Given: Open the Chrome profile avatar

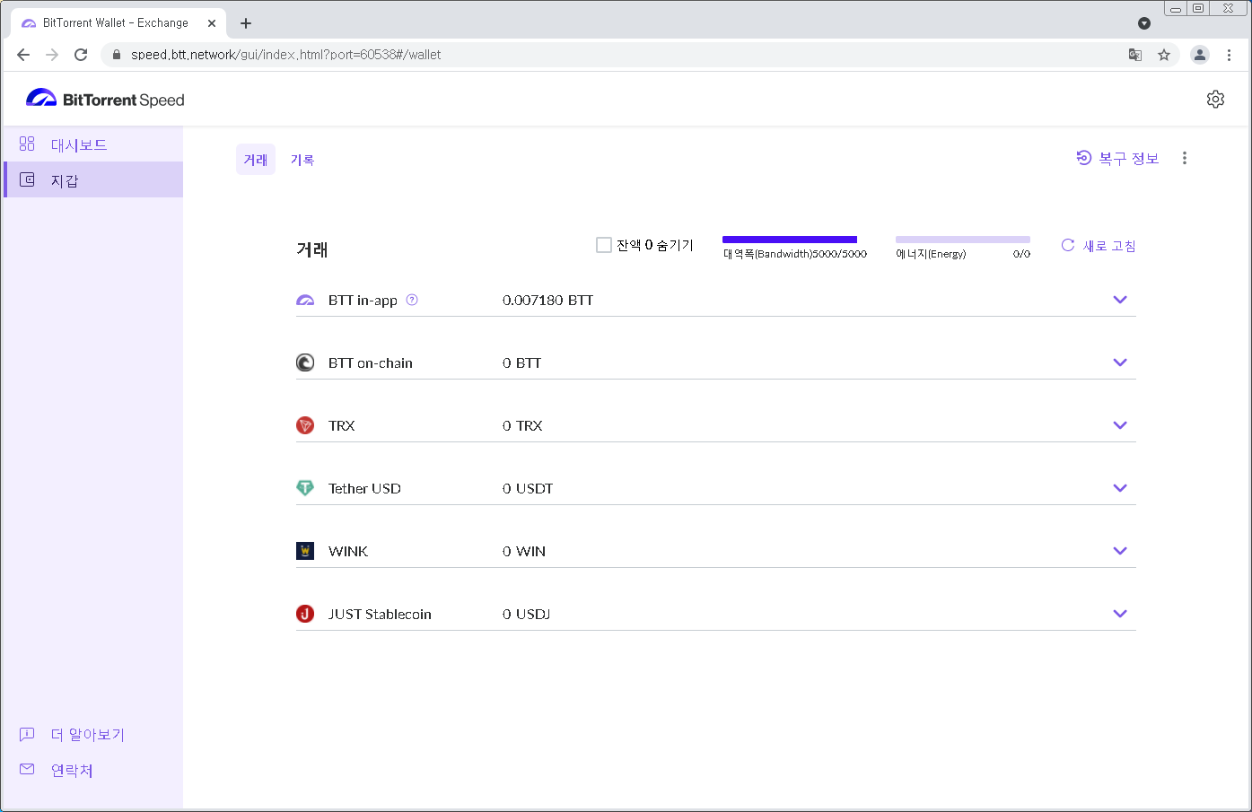Looking at the screenshot, I should coord(1200,55).
